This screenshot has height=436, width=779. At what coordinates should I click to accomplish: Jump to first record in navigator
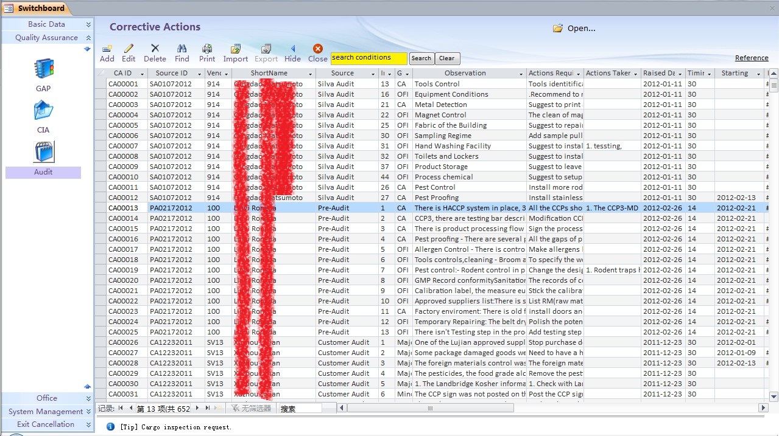point(121,408)
